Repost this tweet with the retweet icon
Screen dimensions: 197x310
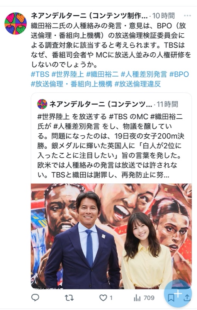point(69,298)
